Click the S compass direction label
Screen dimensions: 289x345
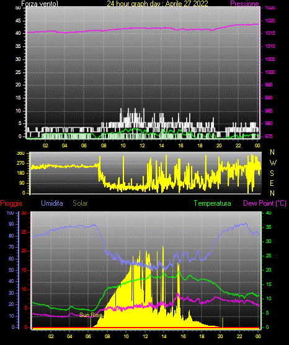tap(272, 173)
